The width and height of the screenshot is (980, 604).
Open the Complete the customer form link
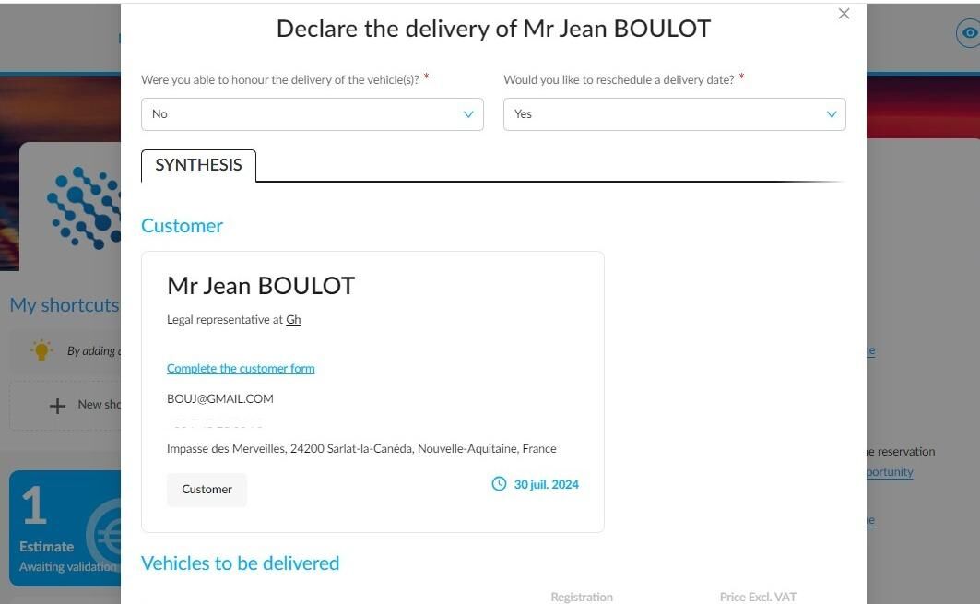241,368
